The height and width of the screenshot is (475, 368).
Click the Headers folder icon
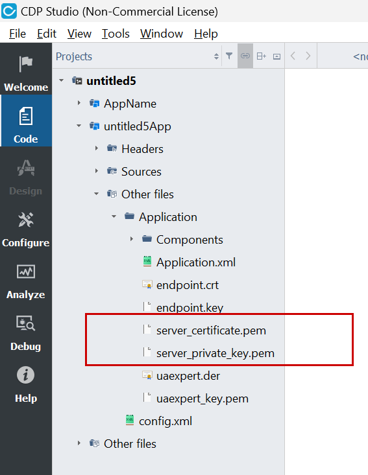click(112, 148)
